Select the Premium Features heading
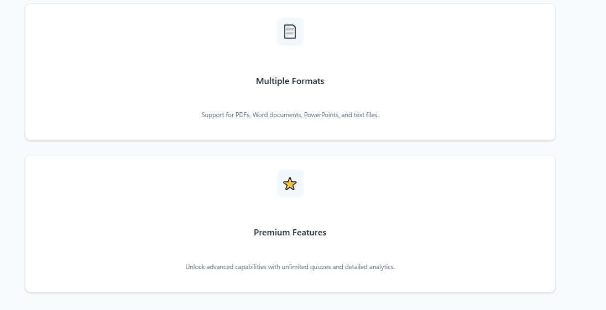This screenshot has height=310, width=606. tap(290, 233)
